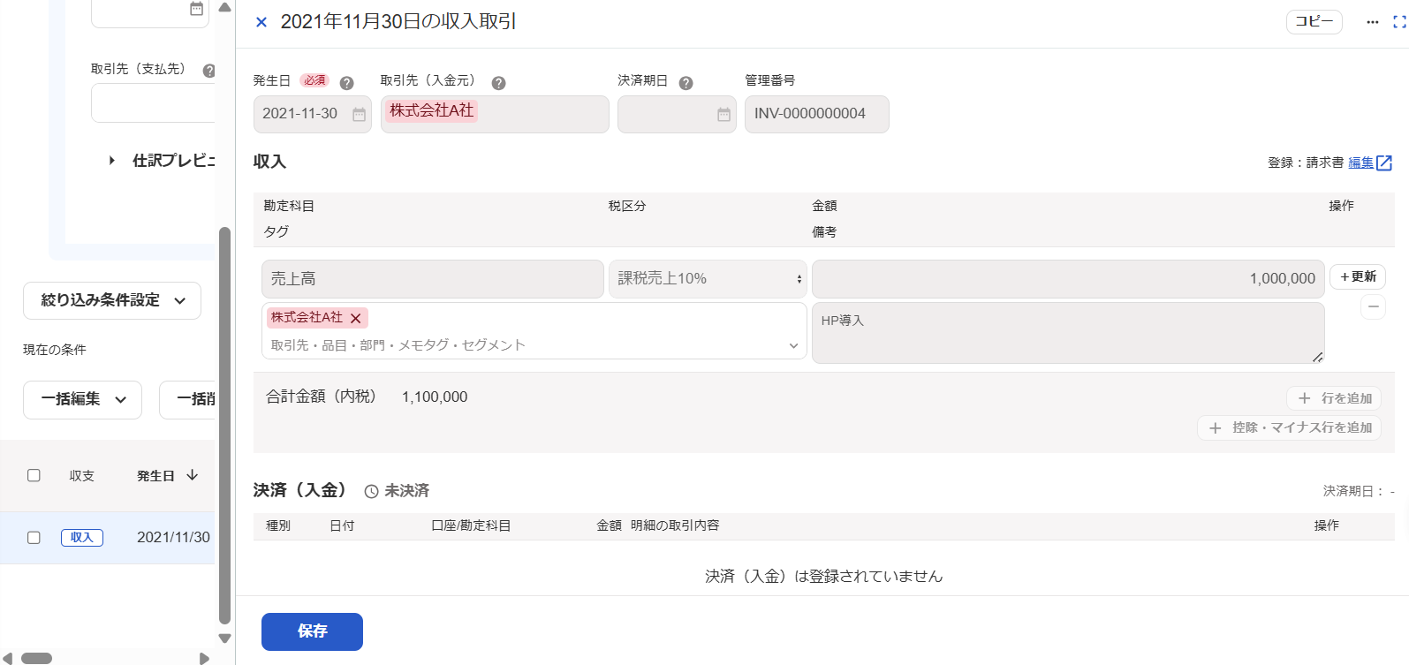Open calendar picker in 決済期日 field
Screen dimensions: 1409x665
[x=723, y=114]
